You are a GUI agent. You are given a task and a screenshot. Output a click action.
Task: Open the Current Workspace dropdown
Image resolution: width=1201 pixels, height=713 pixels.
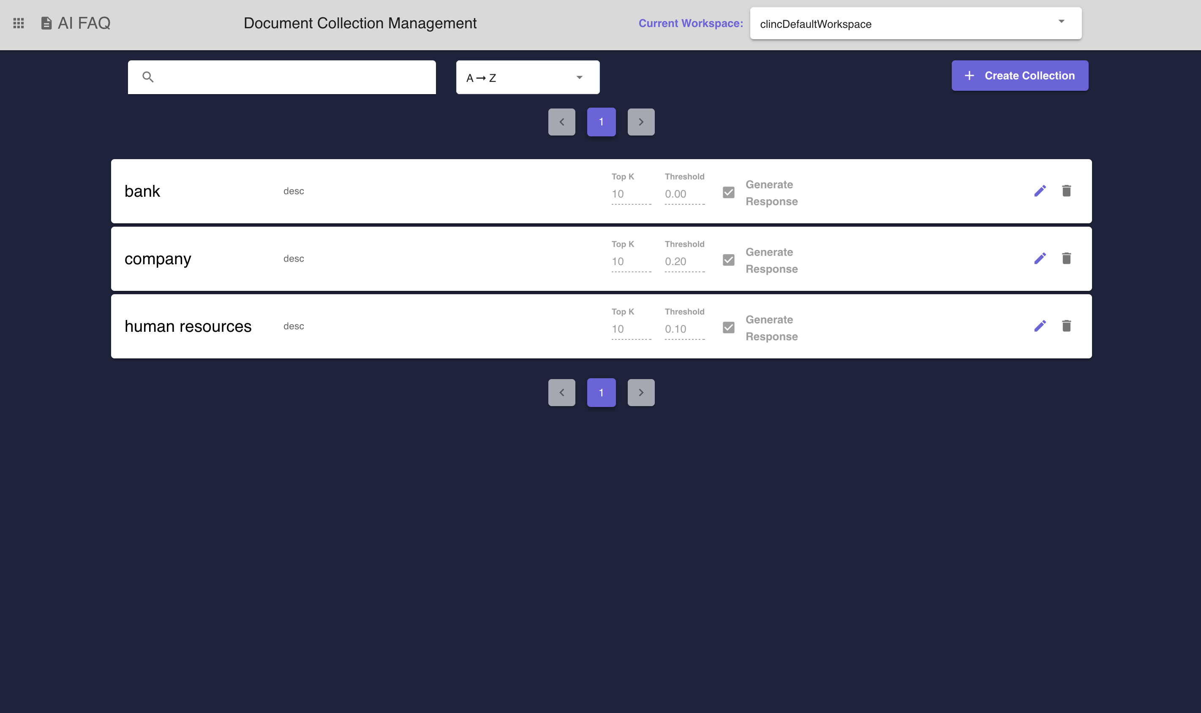pyautogui.click(x=915, y=24)
